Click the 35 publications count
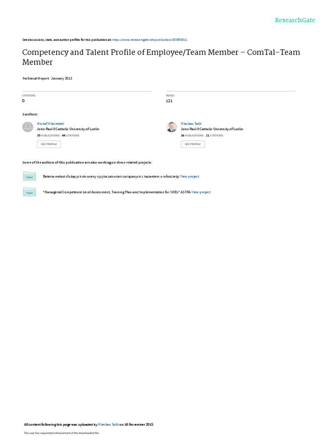Viewport: 332px width, 443px height. [48, 135]
